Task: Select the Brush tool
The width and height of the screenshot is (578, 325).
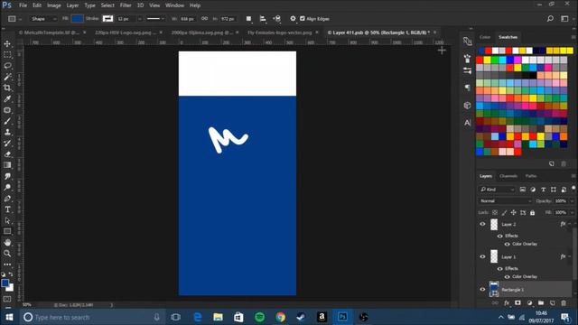Action: [x=7, y=121]
